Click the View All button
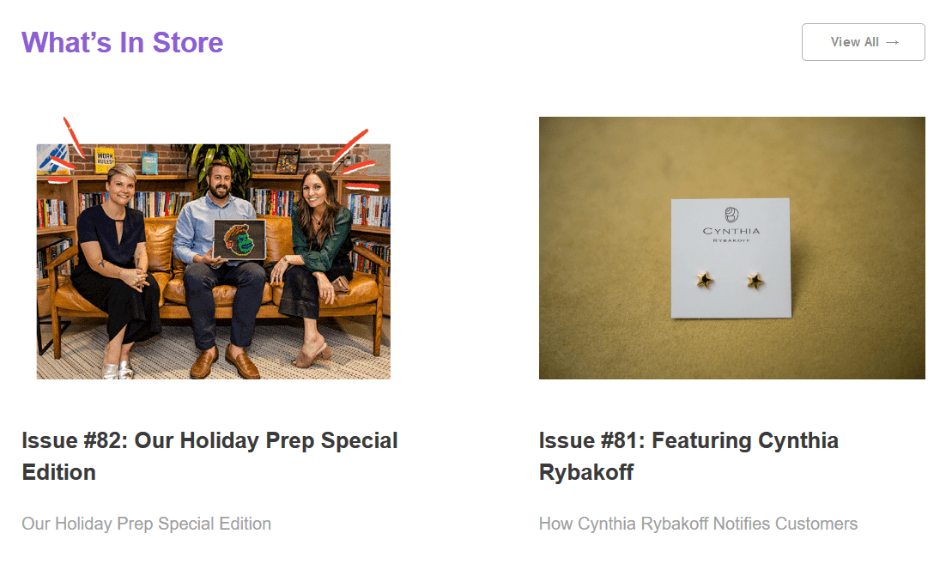This screenshot has width=946, height=588. [862, 41]
